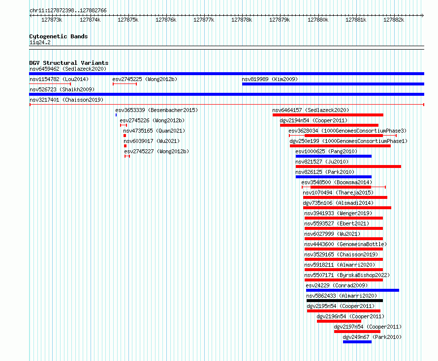Click the nsv819989 (Kim2009) variant label

(270, 79)
